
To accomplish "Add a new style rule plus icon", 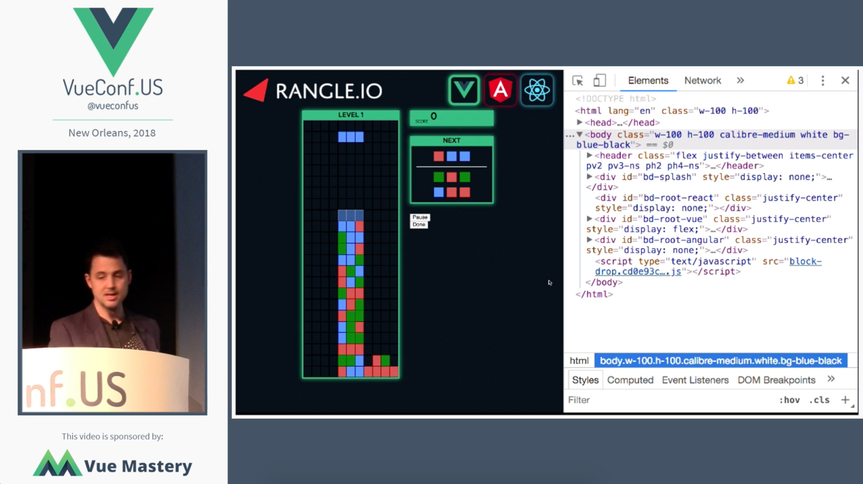I will pos(845,400).
